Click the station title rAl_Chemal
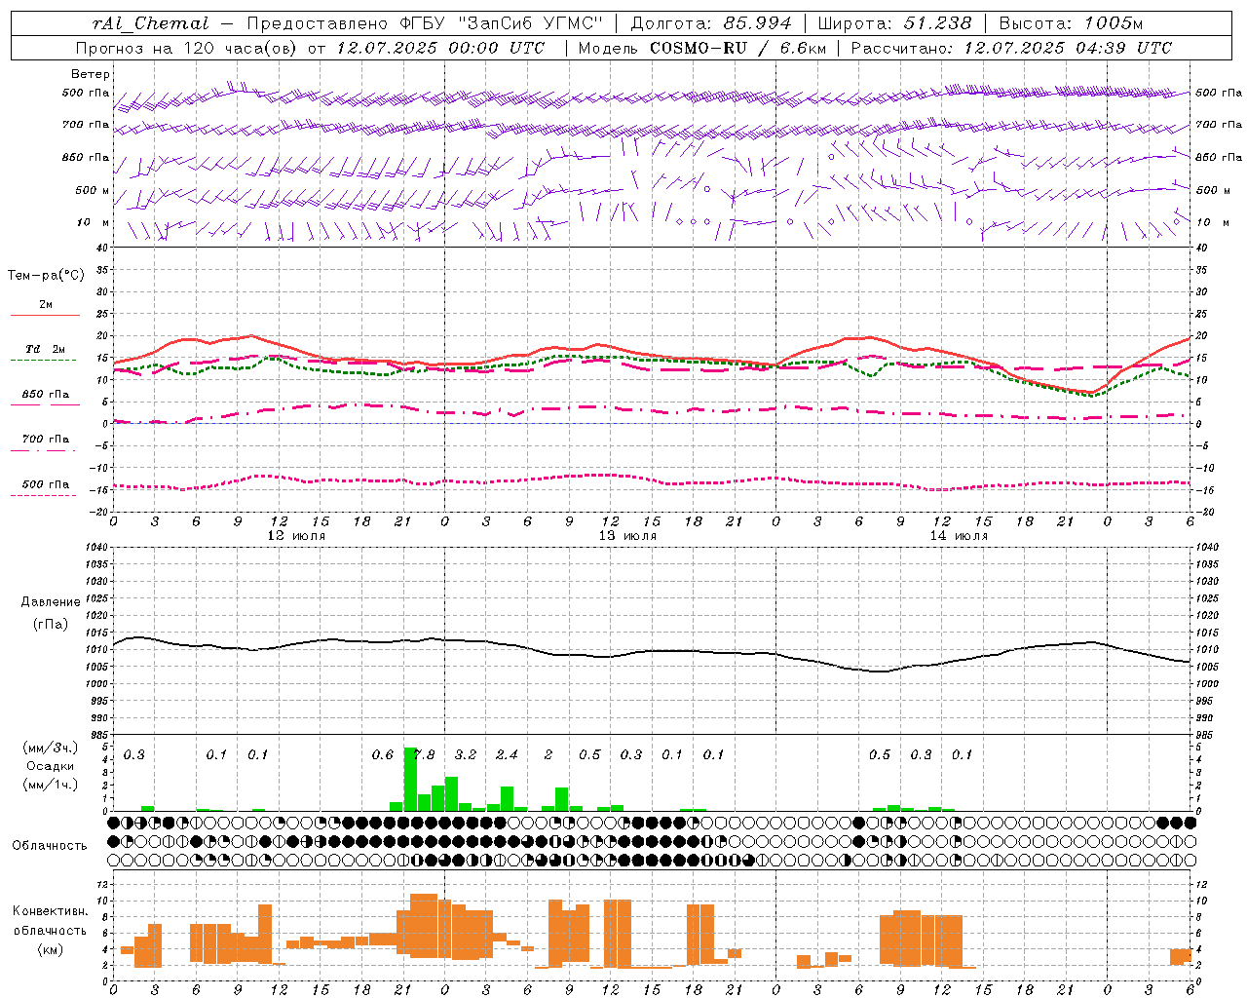 click(x=150, y=23)
